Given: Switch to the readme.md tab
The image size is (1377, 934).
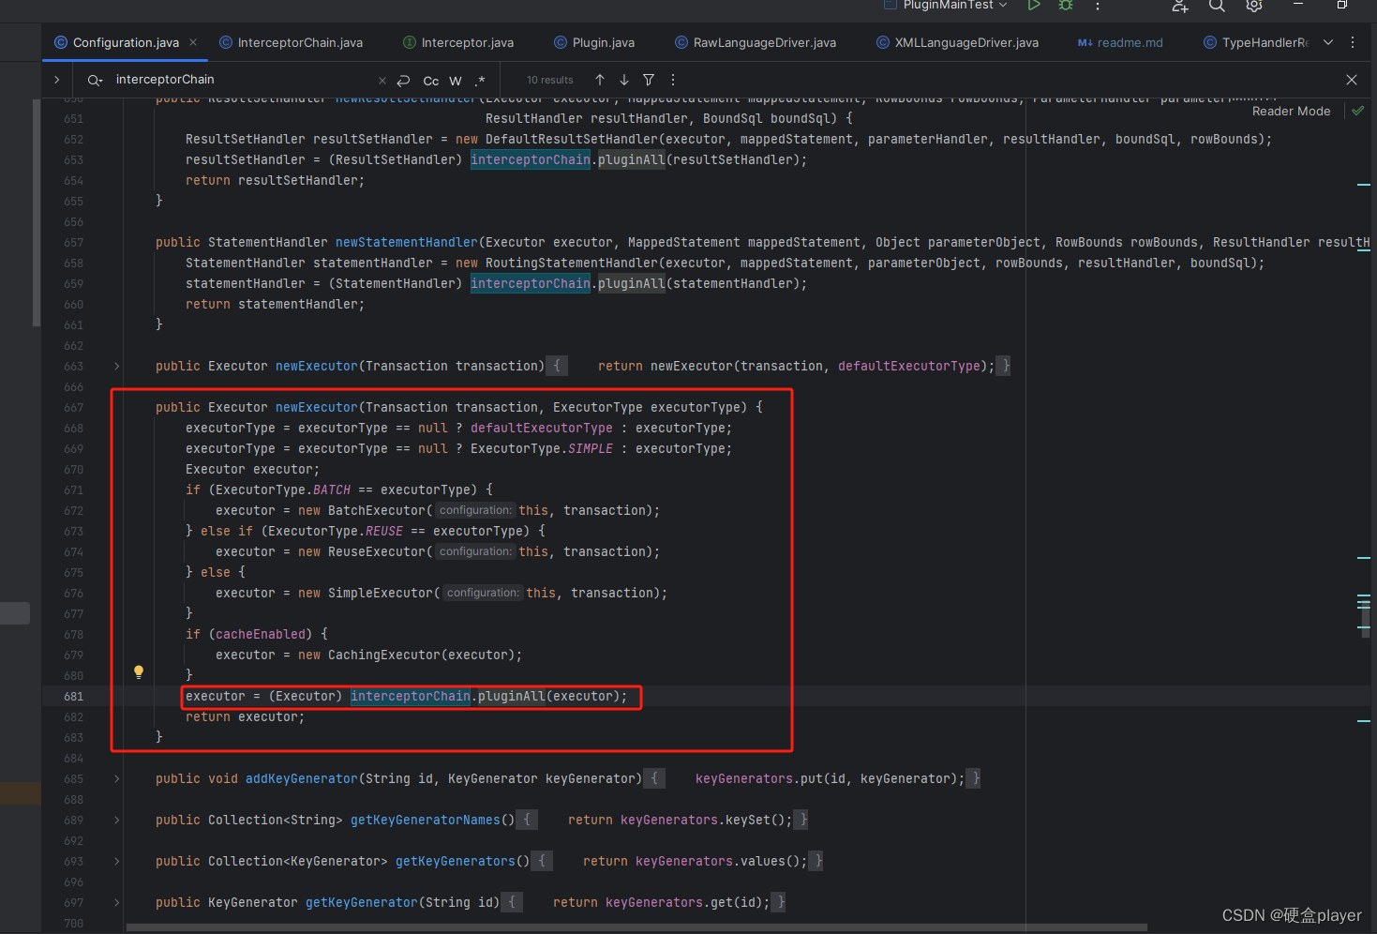Looking at the screenshot, I should (1120, 42).
